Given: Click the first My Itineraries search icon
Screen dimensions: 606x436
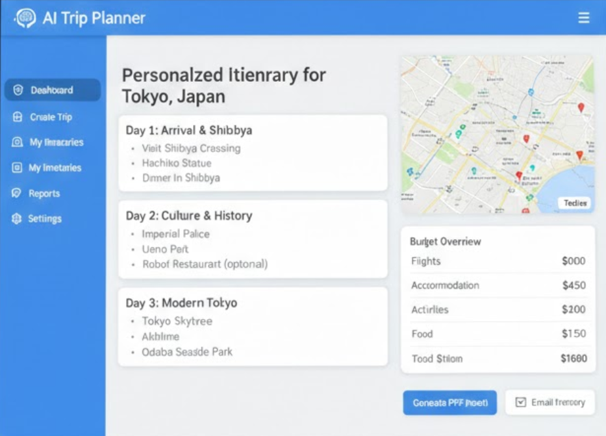Looking at the screenshot, I should [18, 142].
